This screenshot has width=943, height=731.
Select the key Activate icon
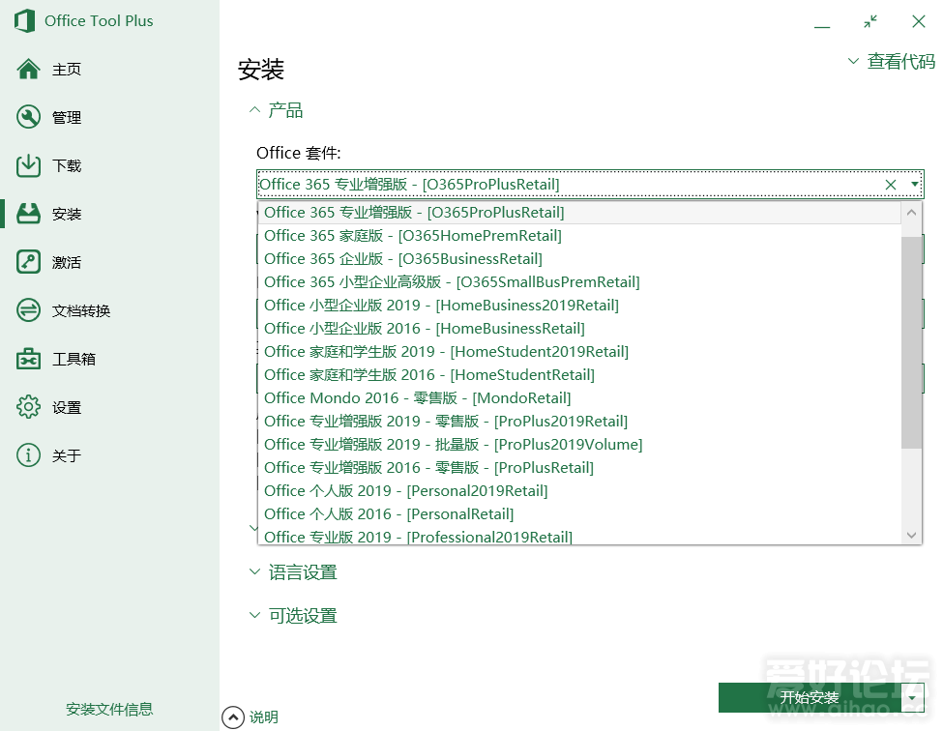[29, 262]
